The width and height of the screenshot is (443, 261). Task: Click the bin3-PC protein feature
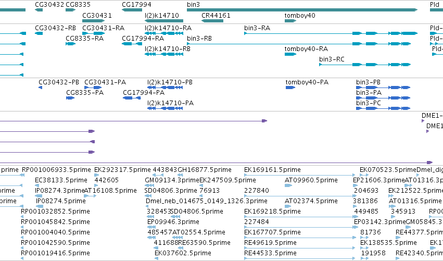click(383, 108)
